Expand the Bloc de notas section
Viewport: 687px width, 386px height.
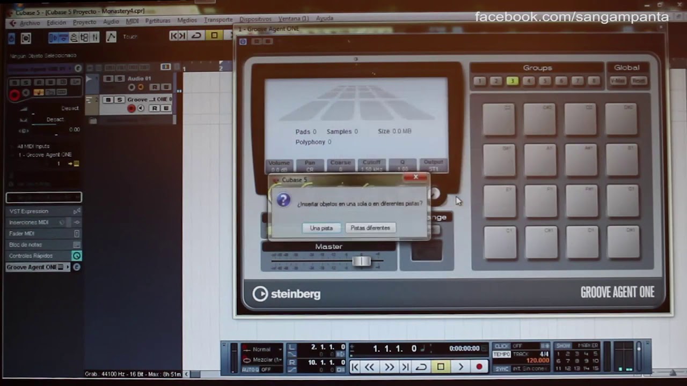pyautogui.click(x=44, y=244)
